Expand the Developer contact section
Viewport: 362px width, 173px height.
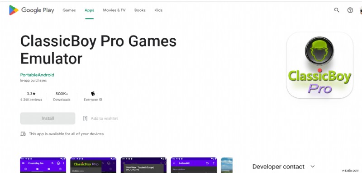[284, 167]
